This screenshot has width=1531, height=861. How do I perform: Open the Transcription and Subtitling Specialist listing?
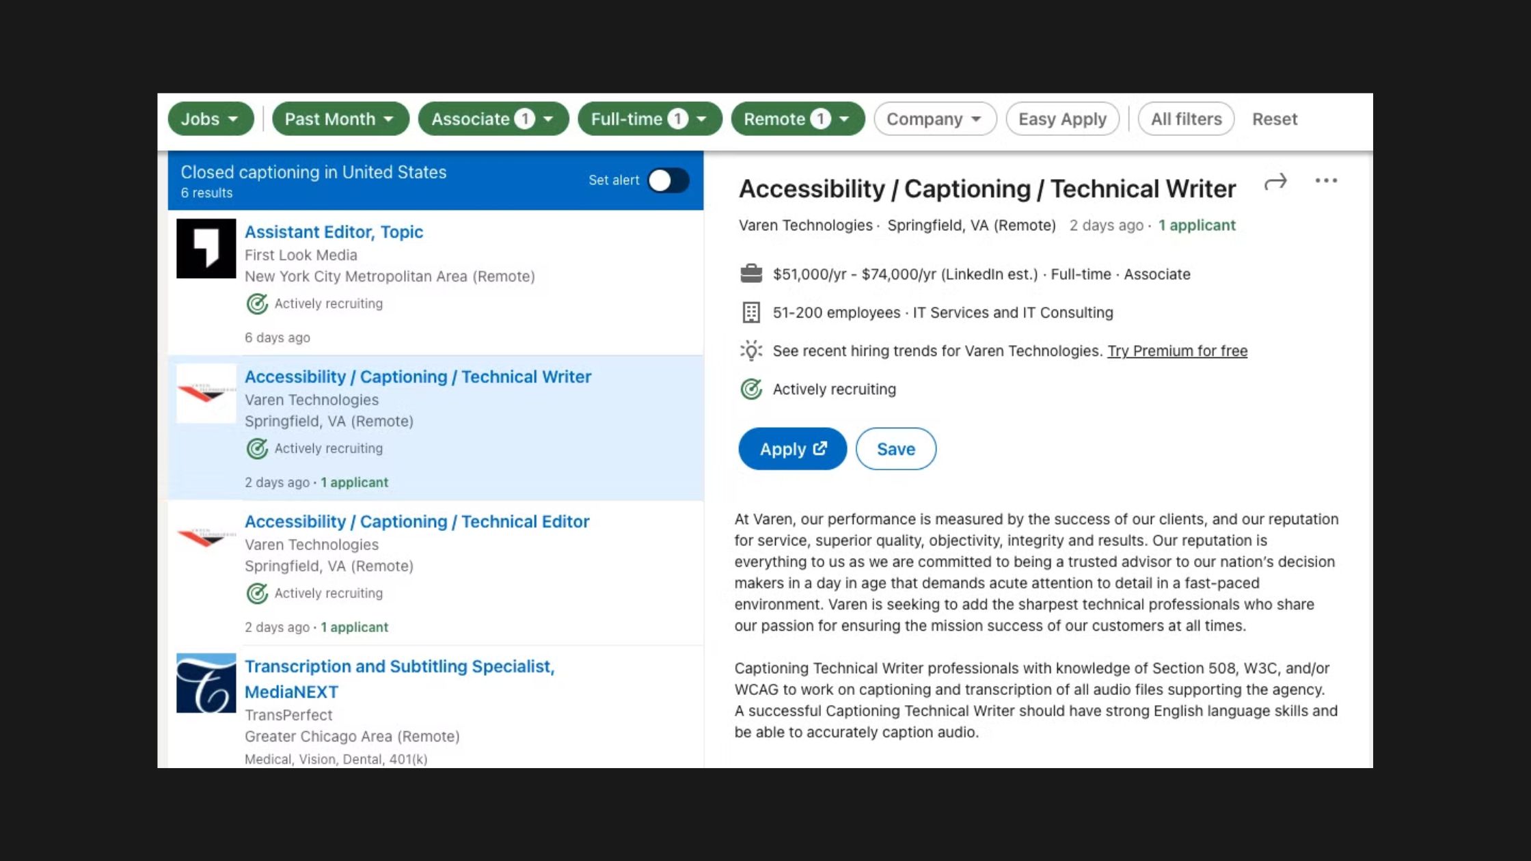click(x=399, y=666)
